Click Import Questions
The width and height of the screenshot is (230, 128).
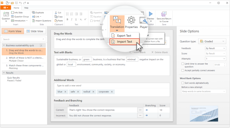(x=42, y=21)
